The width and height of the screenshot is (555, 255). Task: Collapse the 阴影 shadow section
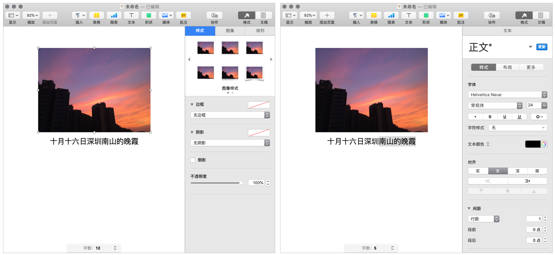point(192,132)
